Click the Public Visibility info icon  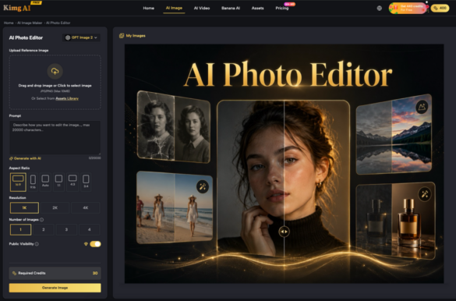(x=37, y=244)
